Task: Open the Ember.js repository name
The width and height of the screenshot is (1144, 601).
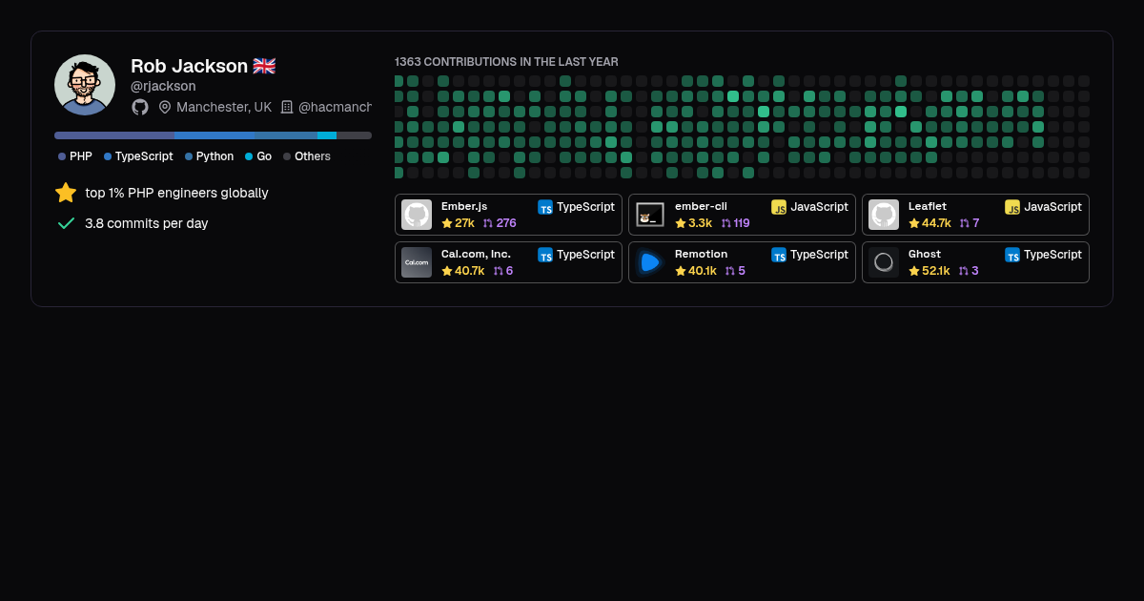Action: click(x=464, y=206)
